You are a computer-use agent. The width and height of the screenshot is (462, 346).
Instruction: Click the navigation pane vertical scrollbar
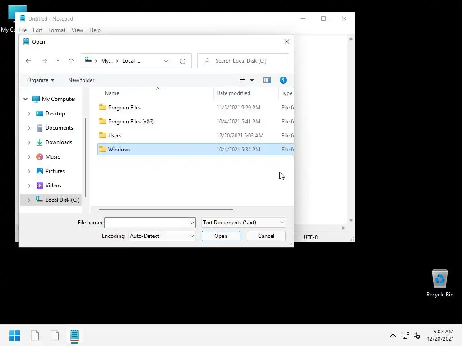[x=86, y=157]
